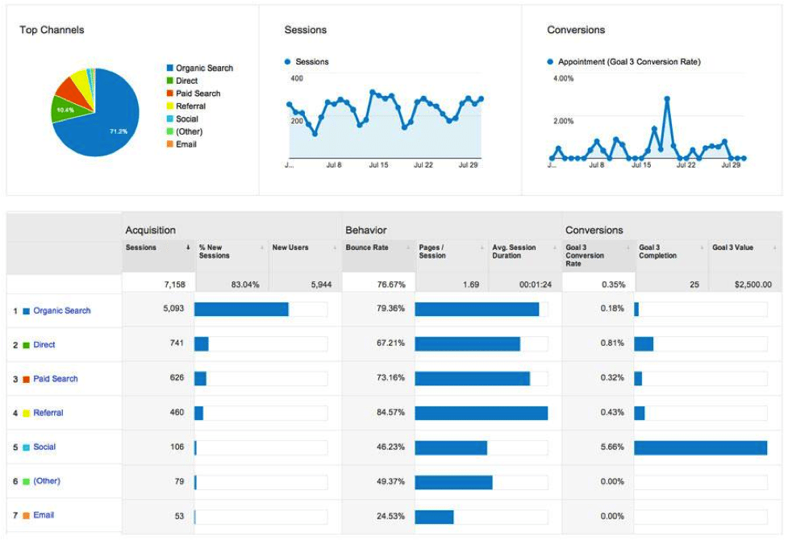Click total bounce rate 76.67%
The height and width of the screenshot is (541, 788).
[x=391, y=285]
